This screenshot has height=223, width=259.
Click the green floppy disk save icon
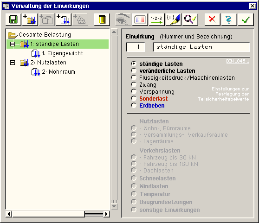13,19
